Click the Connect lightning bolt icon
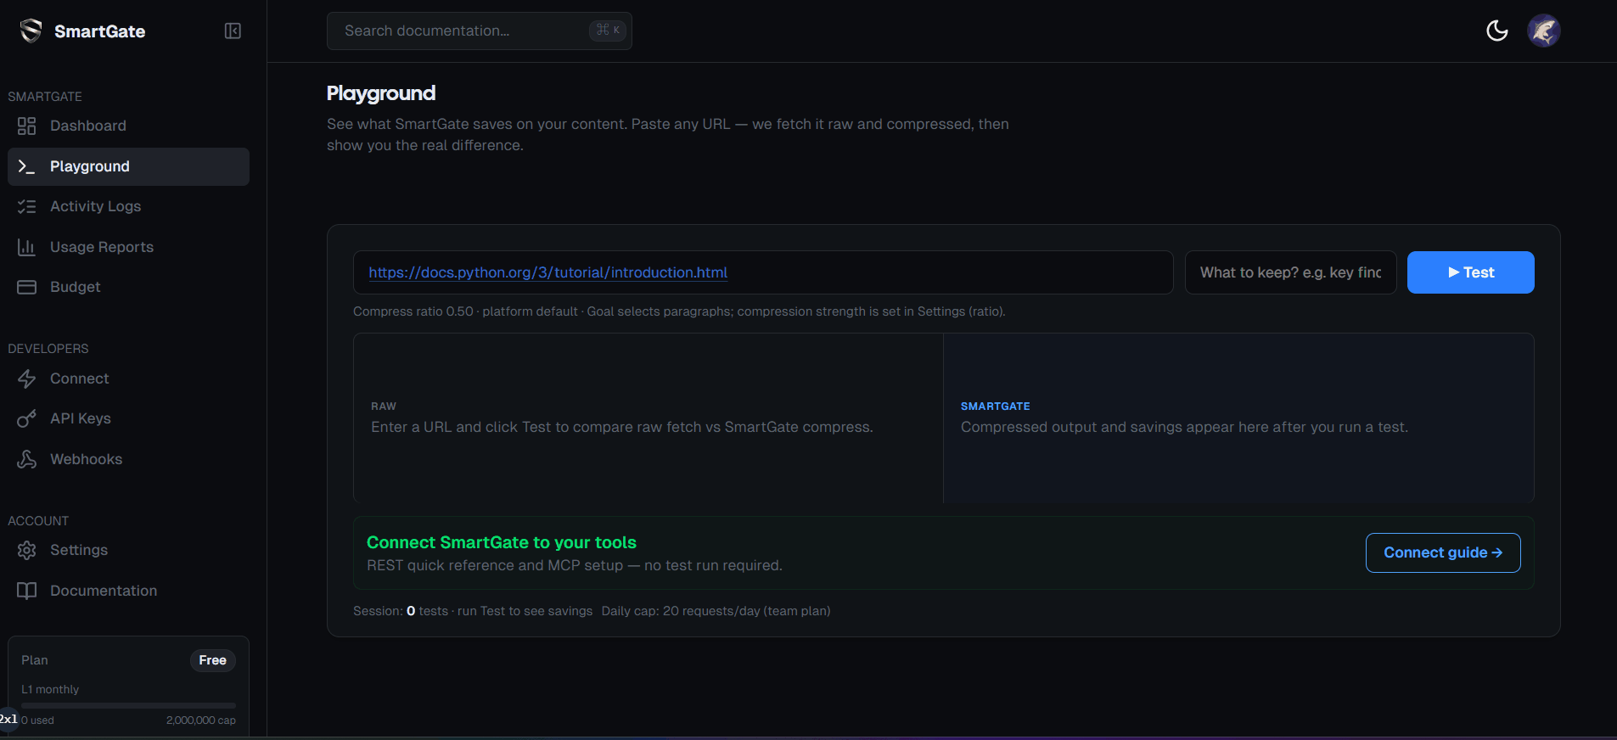Image resolution: width=1617 pixels, height=740 pixels. (27, 378)
